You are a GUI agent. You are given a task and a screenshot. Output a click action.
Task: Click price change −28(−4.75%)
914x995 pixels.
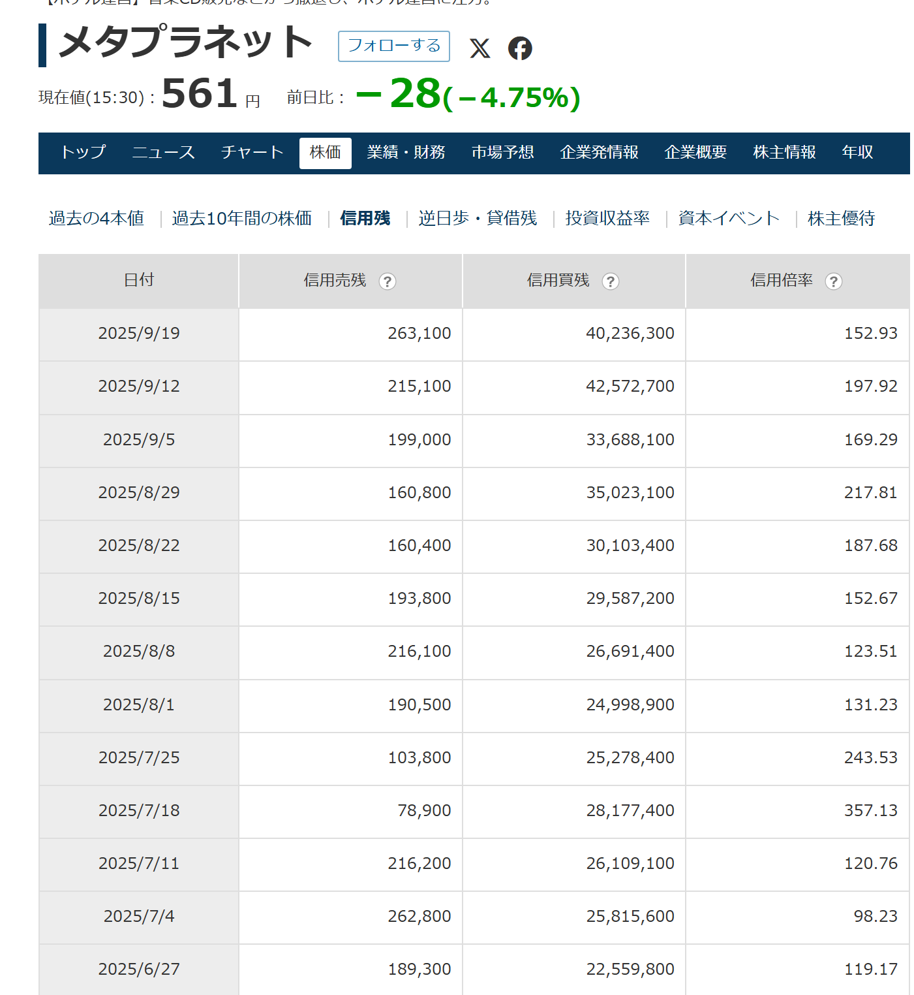tap(468, 95)
